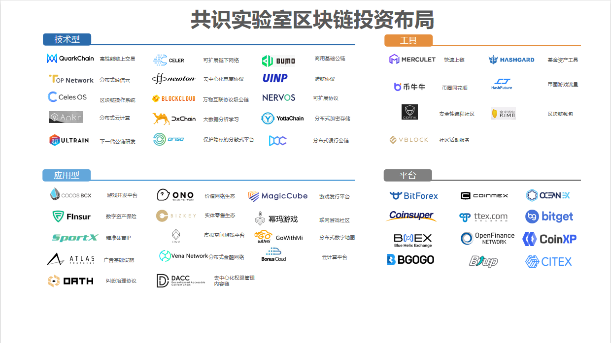Click the BLOCKCLOUD logo
Image resolution: width=611 pixels, height=343 pixels.
tap(173, 98)
